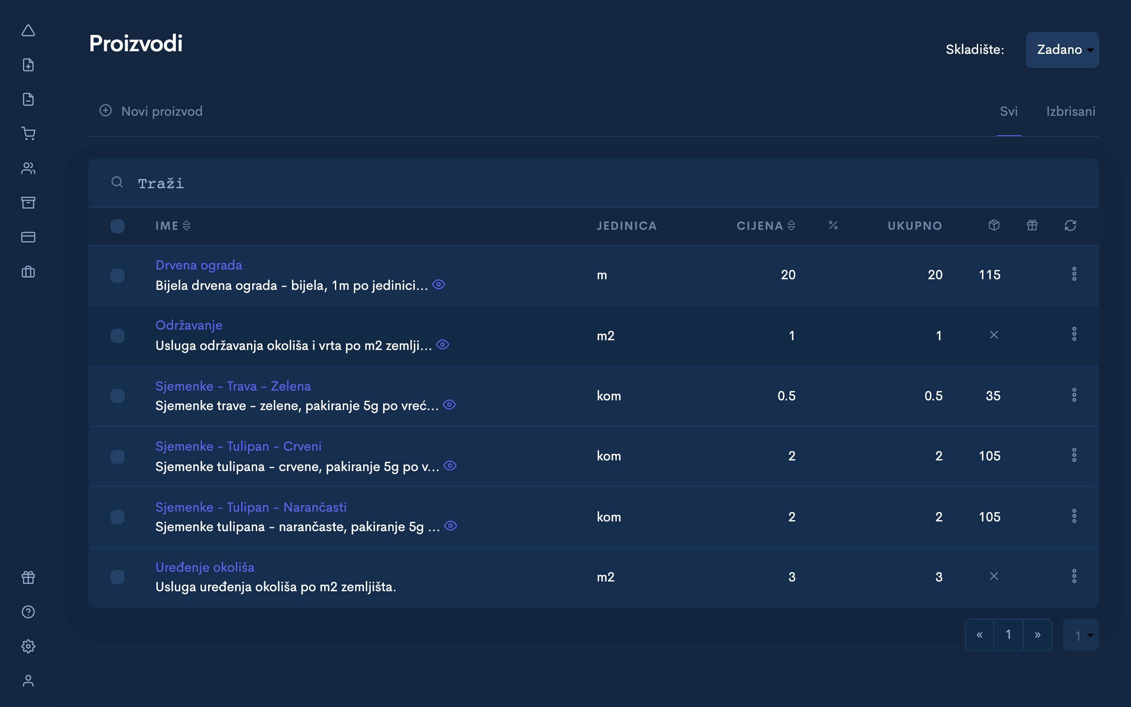This screenshot has width=1131, height=707.
Task: Click refresh icon in table header
Action: point(1070,226)
